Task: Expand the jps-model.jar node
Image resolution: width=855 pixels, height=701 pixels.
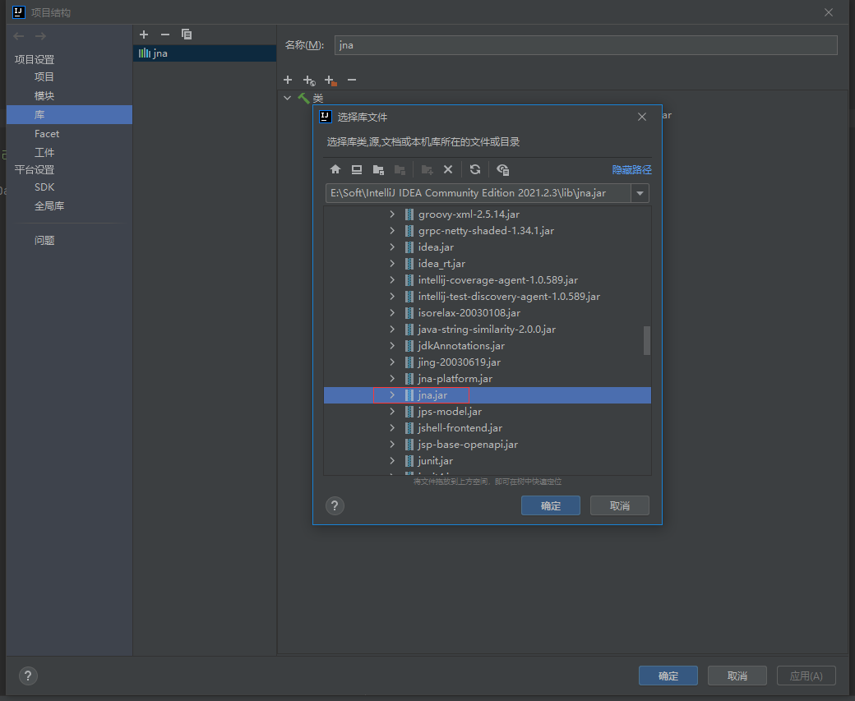Action: point(392,412)
